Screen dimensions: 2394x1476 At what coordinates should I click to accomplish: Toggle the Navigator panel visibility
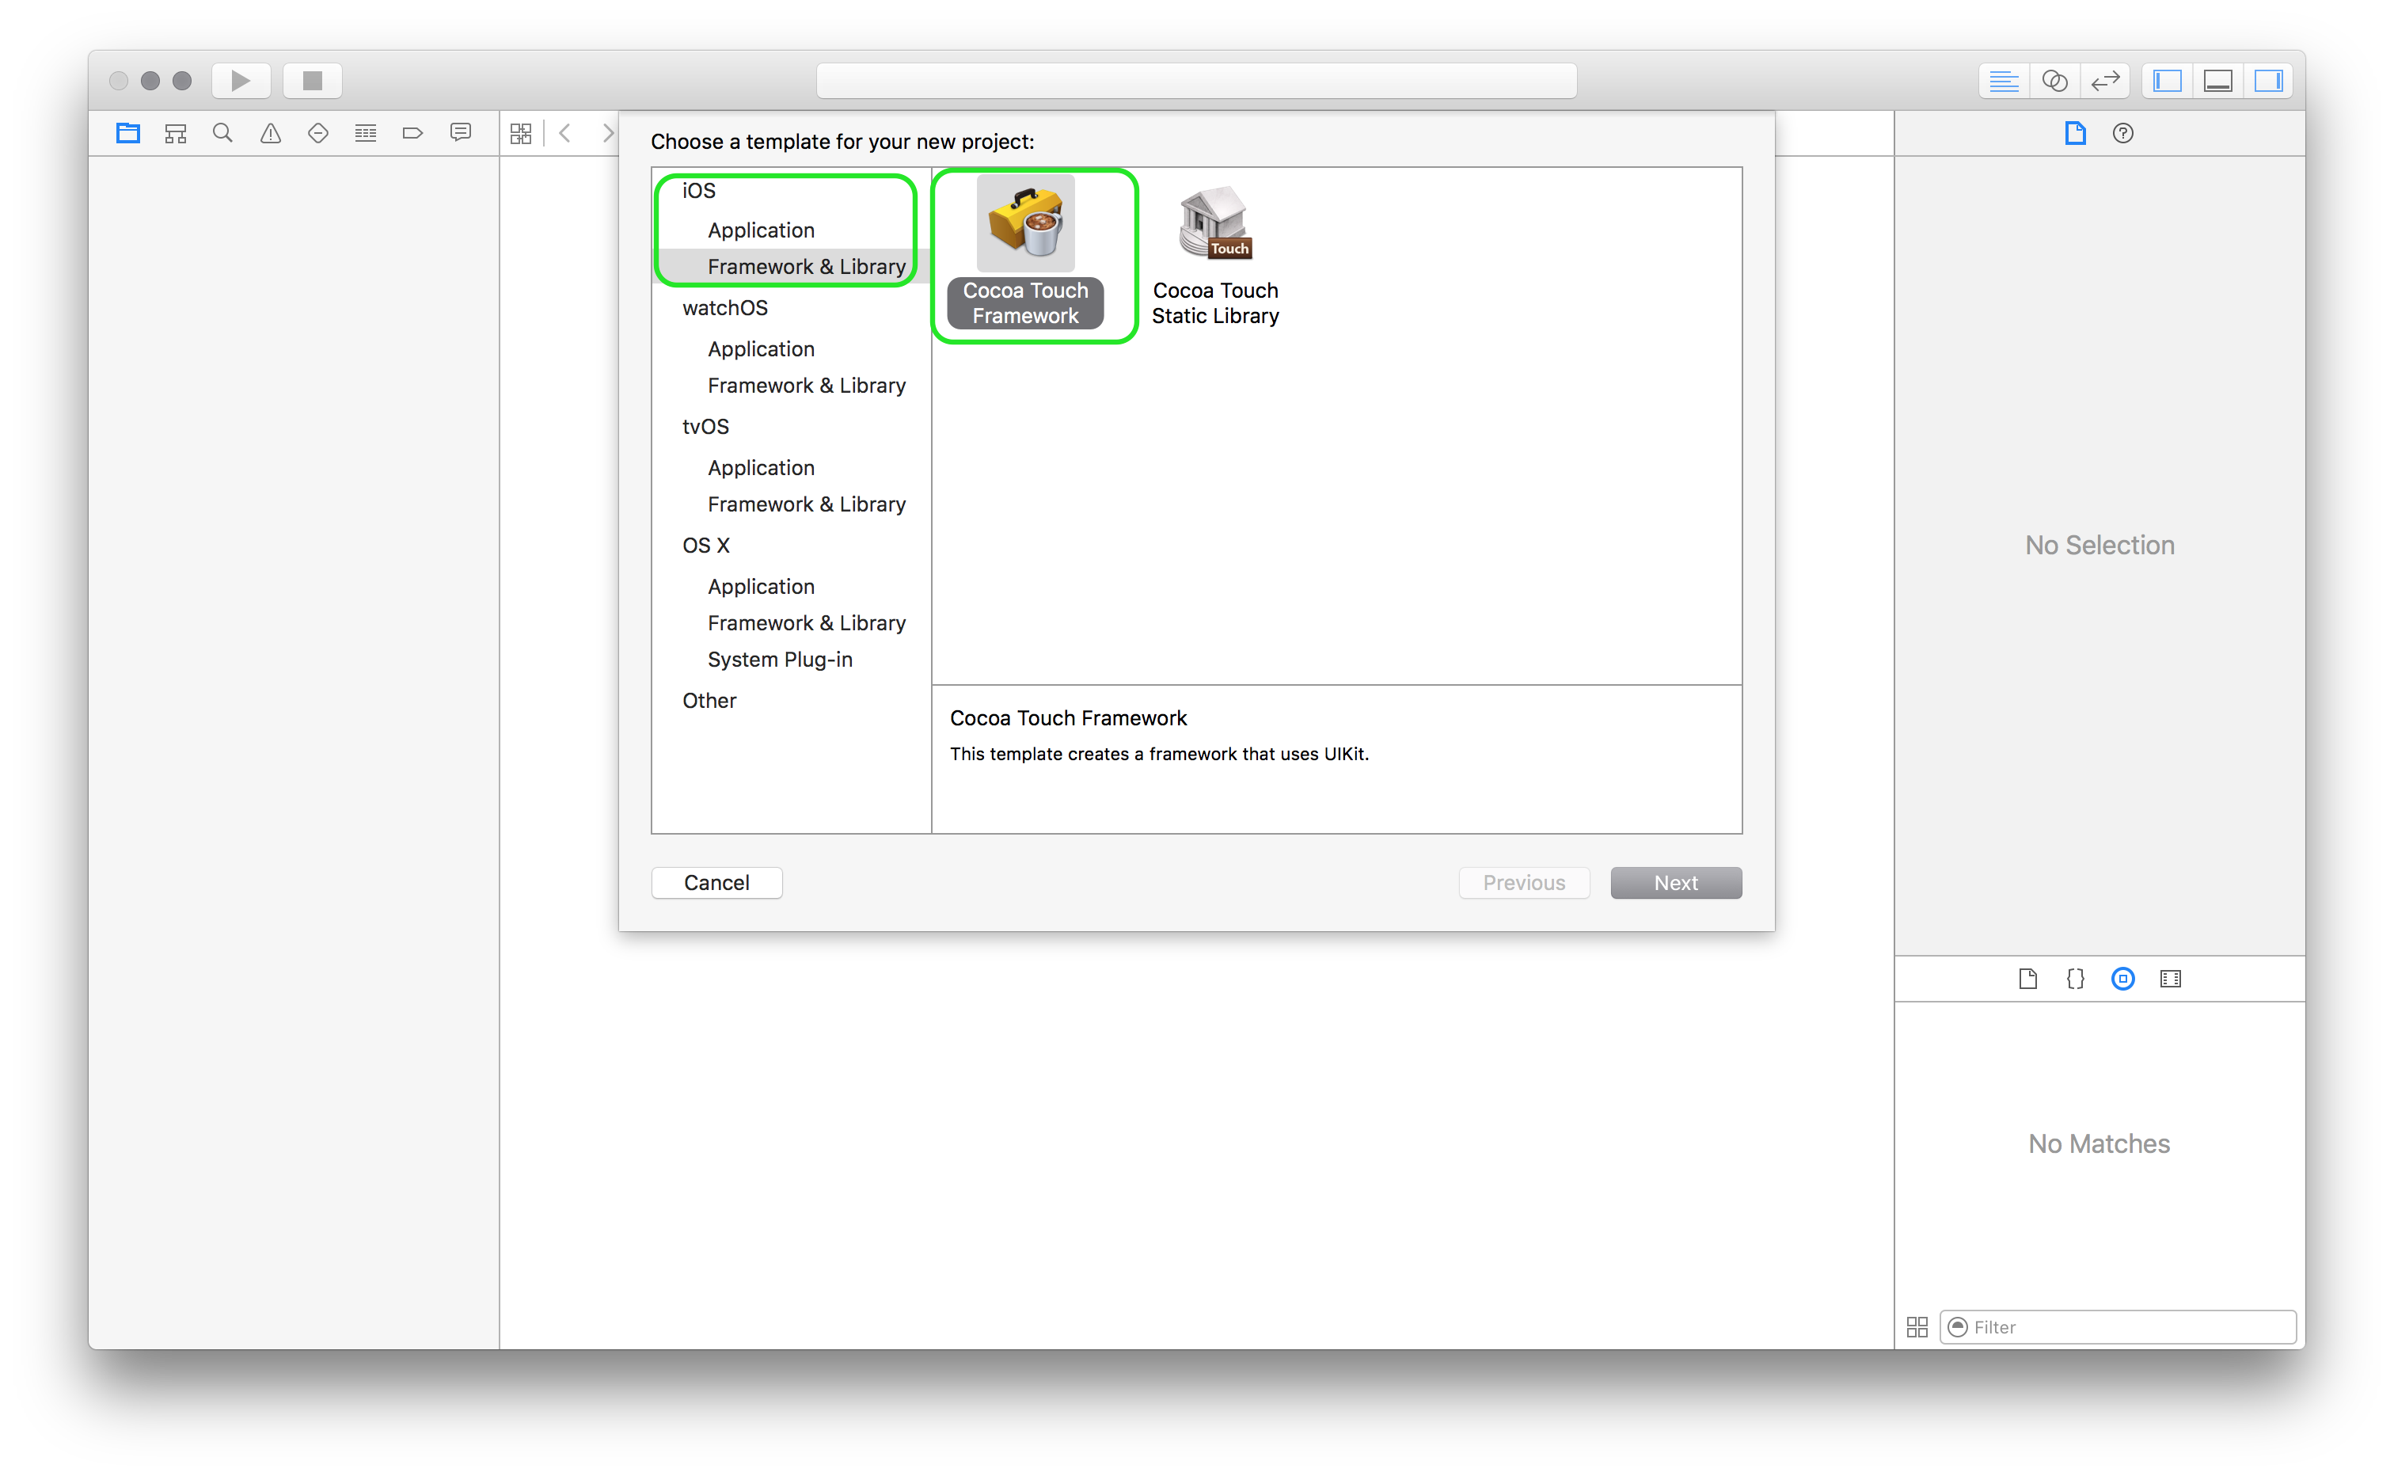point(2168,80)
